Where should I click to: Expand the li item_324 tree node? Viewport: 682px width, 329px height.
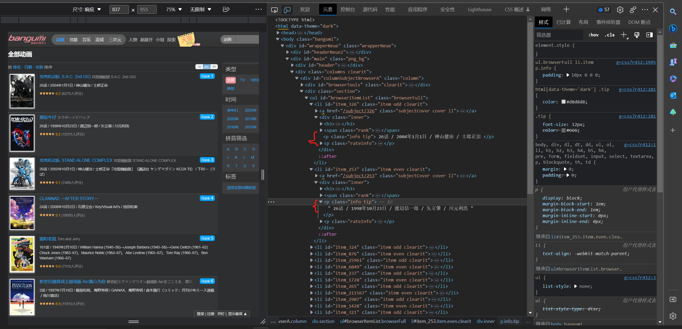(x=311, y=247)
